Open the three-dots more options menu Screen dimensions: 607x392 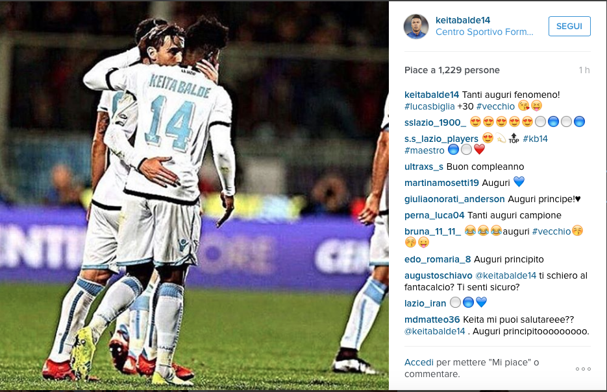click(583, 369)
